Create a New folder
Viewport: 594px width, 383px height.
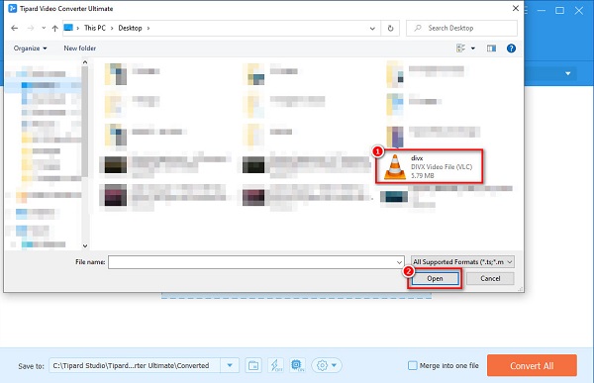tap(79, 48)
